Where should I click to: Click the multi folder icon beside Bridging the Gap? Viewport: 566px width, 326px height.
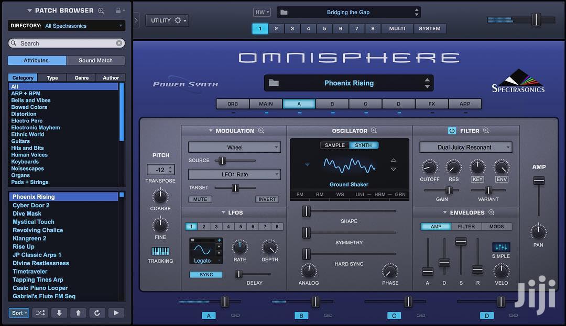tap(284, 12)
